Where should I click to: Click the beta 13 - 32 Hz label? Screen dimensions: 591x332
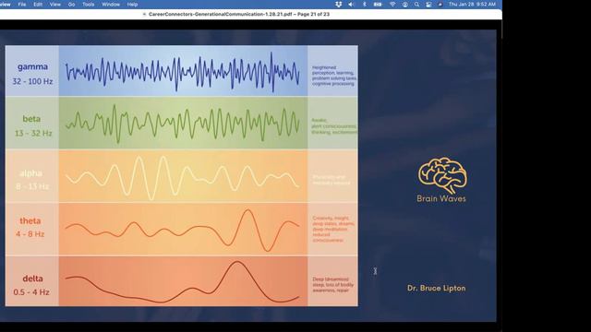tap(33, 125)
